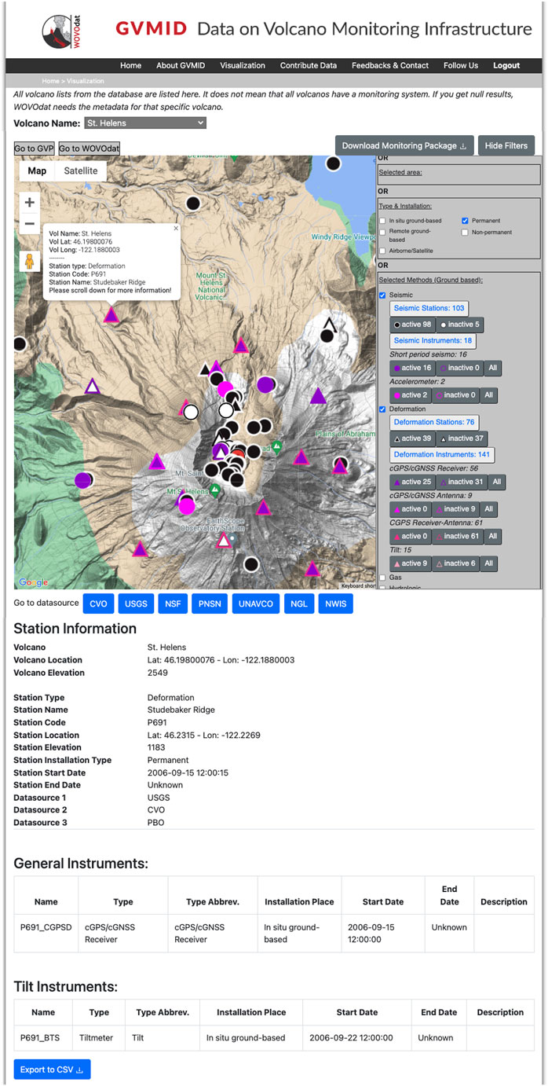The width and height of the screenshot is (548, 1086).
Task: Open the UNAVCO datasource
Action: [x=256, y=604]
